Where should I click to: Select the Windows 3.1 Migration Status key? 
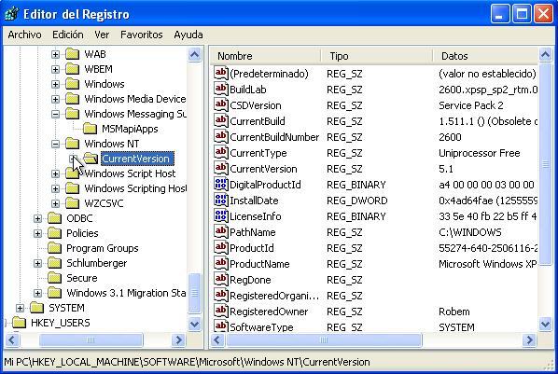(126, 293)
